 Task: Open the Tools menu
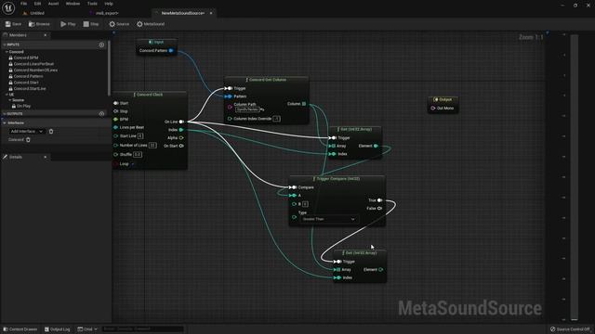[92, 4]
